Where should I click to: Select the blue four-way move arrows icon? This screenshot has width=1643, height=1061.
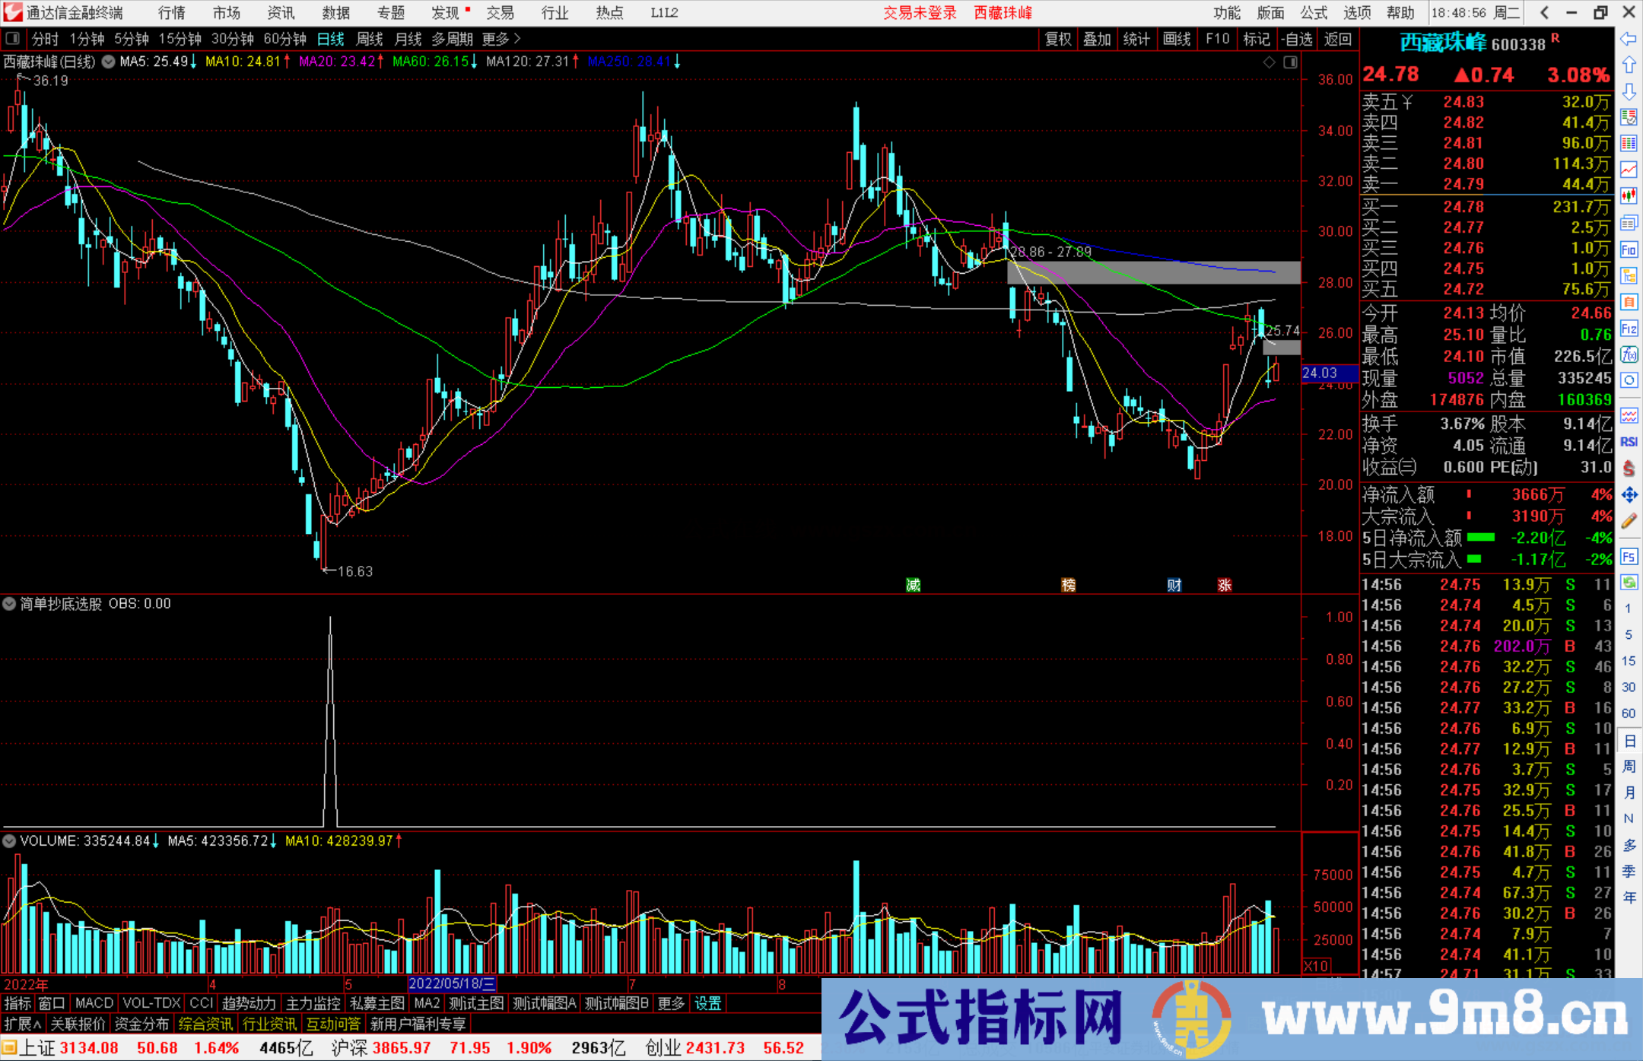[x=1629, y=495]
